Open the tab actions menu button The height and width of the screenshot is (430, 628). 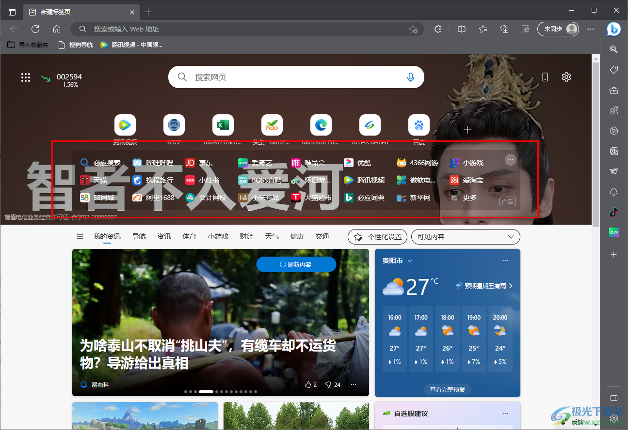click(x=12, y=12)
